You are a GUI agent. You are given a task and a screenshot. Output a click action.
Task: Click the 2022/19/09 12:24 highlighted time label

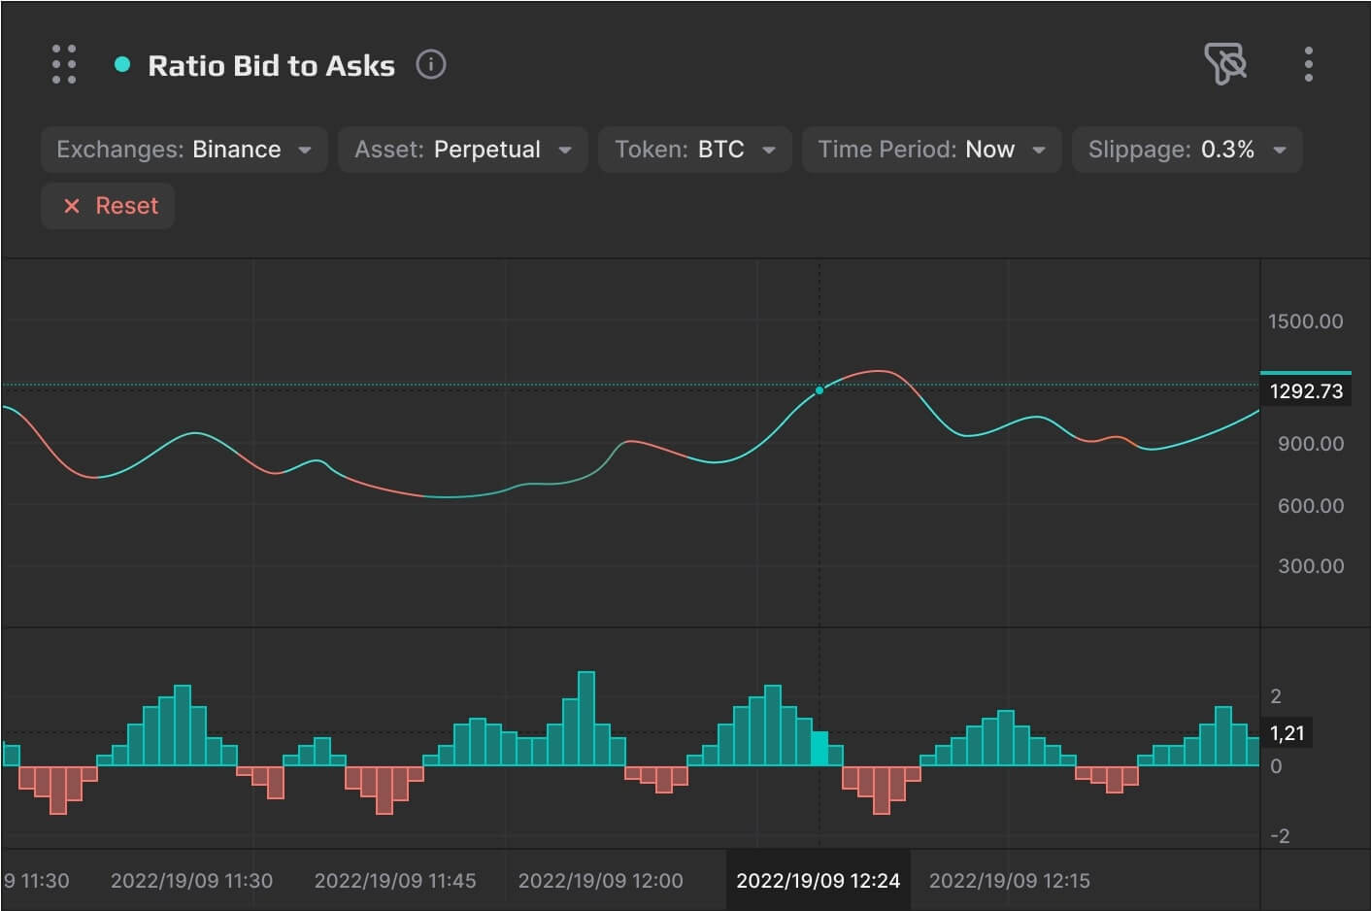(818, 881)
